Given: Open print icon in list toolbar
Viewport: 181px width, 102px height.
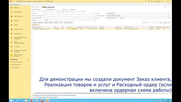Looking at the screenshot, I should tap(51, 22).
